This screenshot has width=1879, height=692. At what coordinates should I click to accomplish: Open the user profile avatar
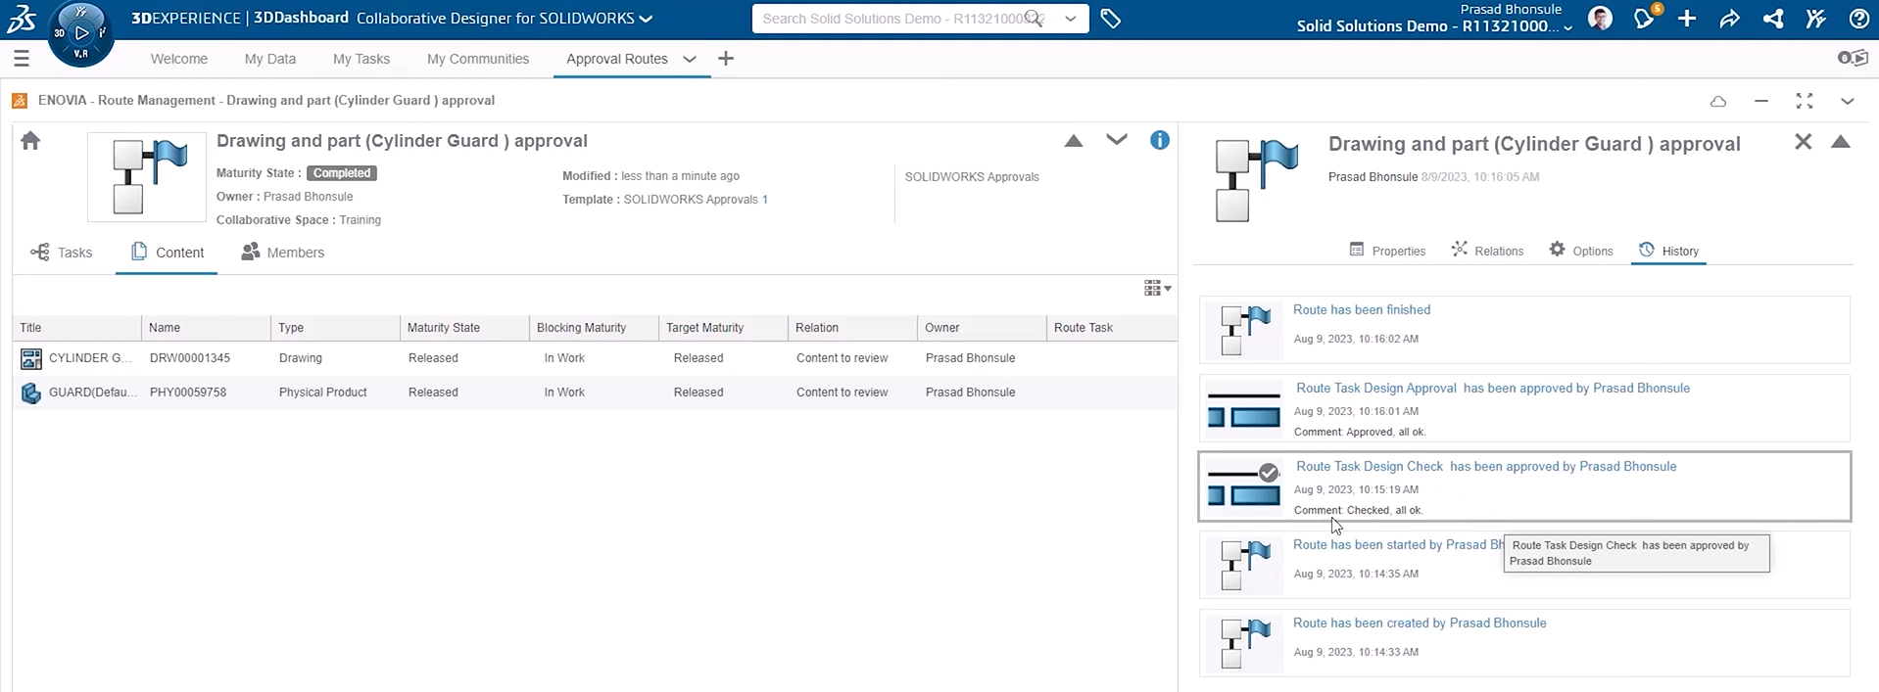(x=1600, y=19)
